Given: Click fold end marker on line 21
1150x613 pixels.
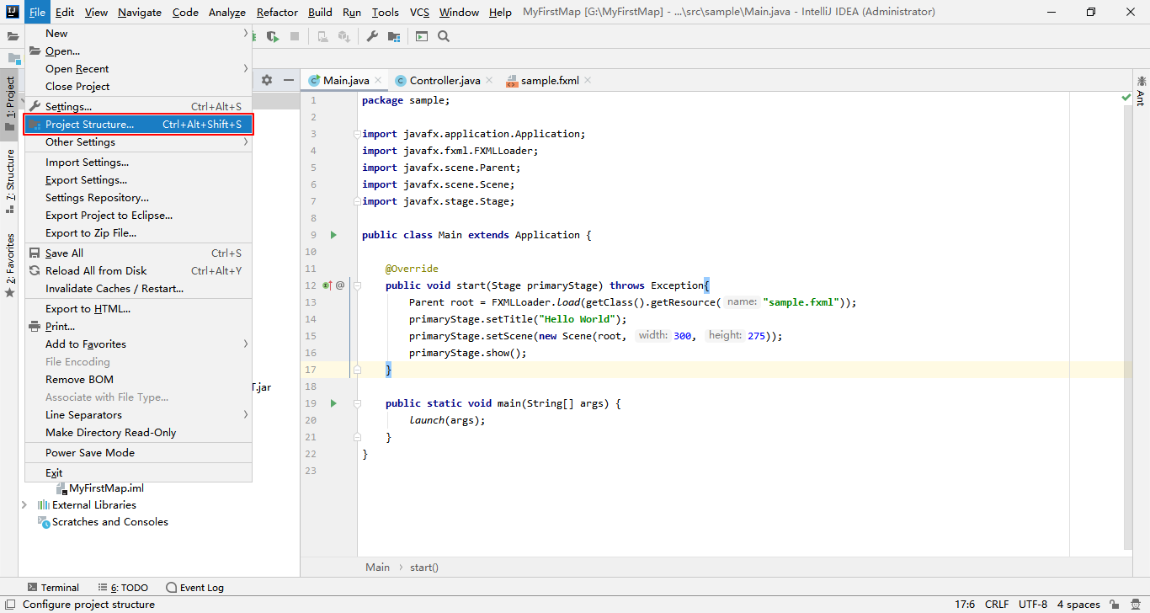Looking at the screenshot, I should click(x=357, y=437).
